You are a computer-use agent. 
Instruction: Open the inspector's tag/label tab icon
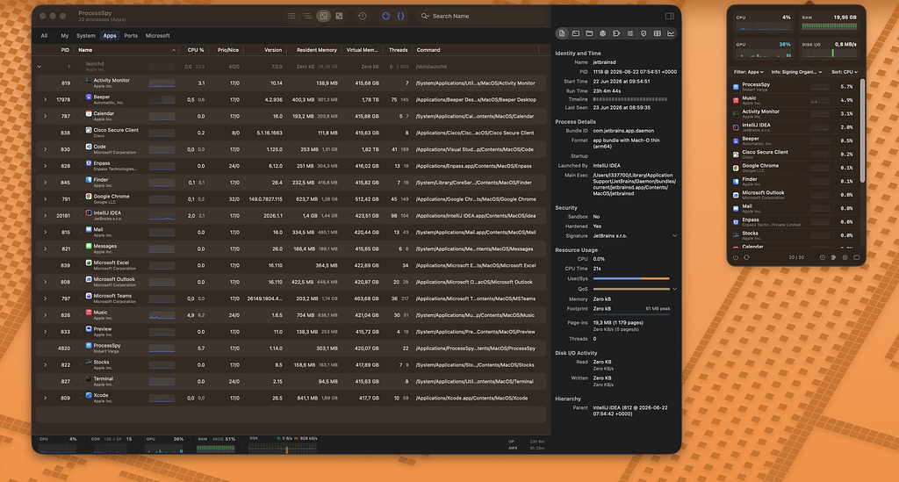pyautogui.click(x=616, y=33)
